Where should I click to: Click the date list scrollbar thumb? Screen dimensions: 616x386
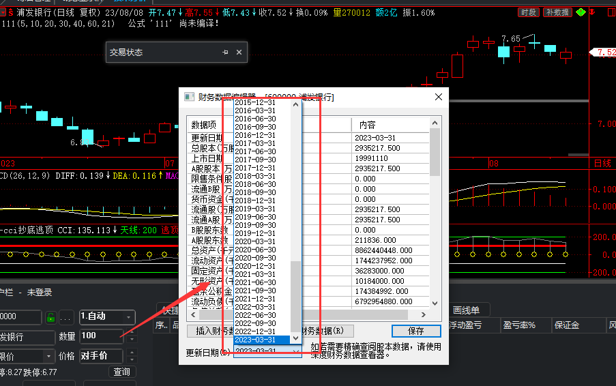point(296,297)
